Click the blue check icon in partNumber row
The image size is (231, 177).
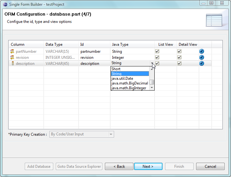202,51
